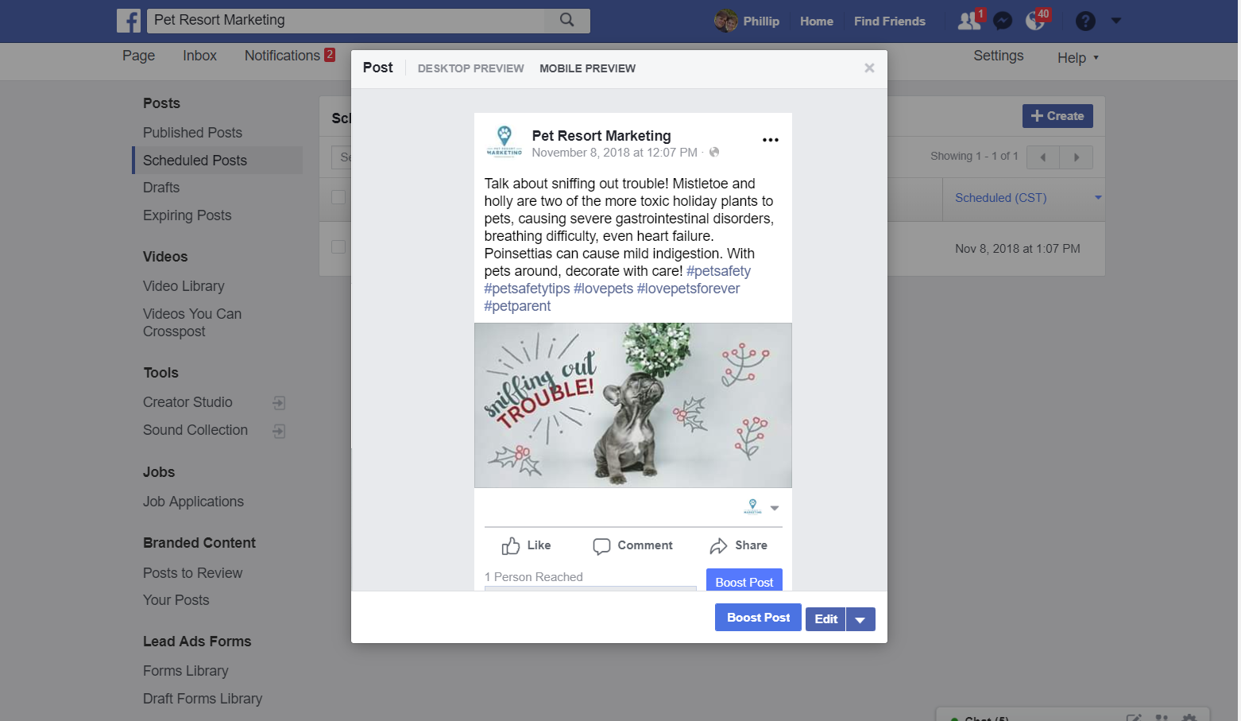Click the search magnifier icon
Viewport: 1241px width, 721px height.
tap(566, 20)
